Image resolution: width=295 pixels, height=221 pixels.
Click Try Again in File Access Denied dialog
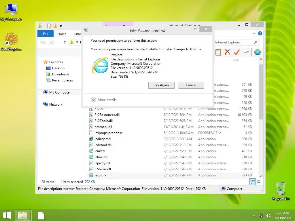pyautogui.click(x=161, y=85)
